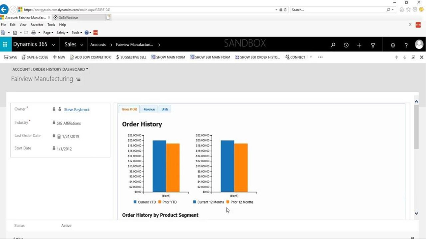Open the record list menu beside Fairview Manufacturing
The height and width of the screenshot is (242, 431).
point(78,79)
